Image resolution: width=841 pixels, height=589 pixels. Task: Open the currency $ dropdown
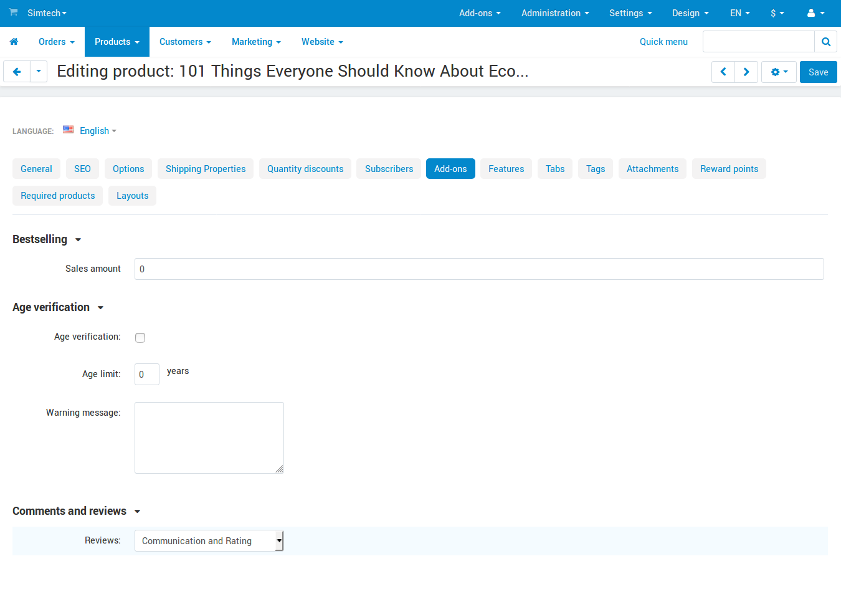(x=777, y=13)
